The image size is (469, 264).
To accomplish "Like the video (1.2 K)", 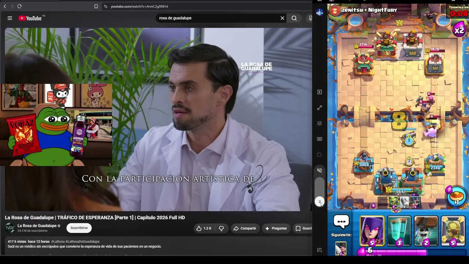I will [204, 228].
